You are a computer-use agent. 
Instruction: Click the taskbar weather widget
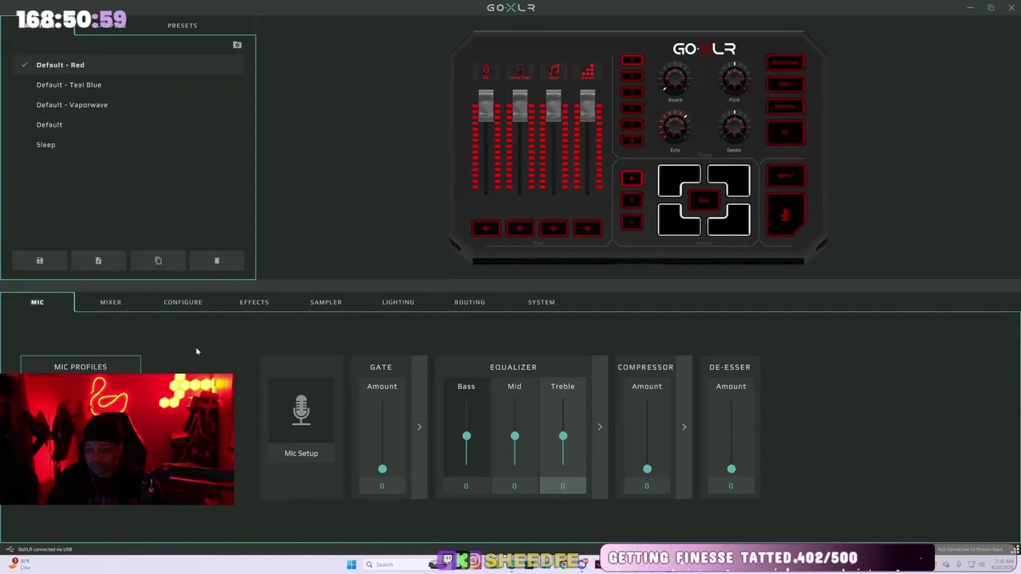coord(20,564)
